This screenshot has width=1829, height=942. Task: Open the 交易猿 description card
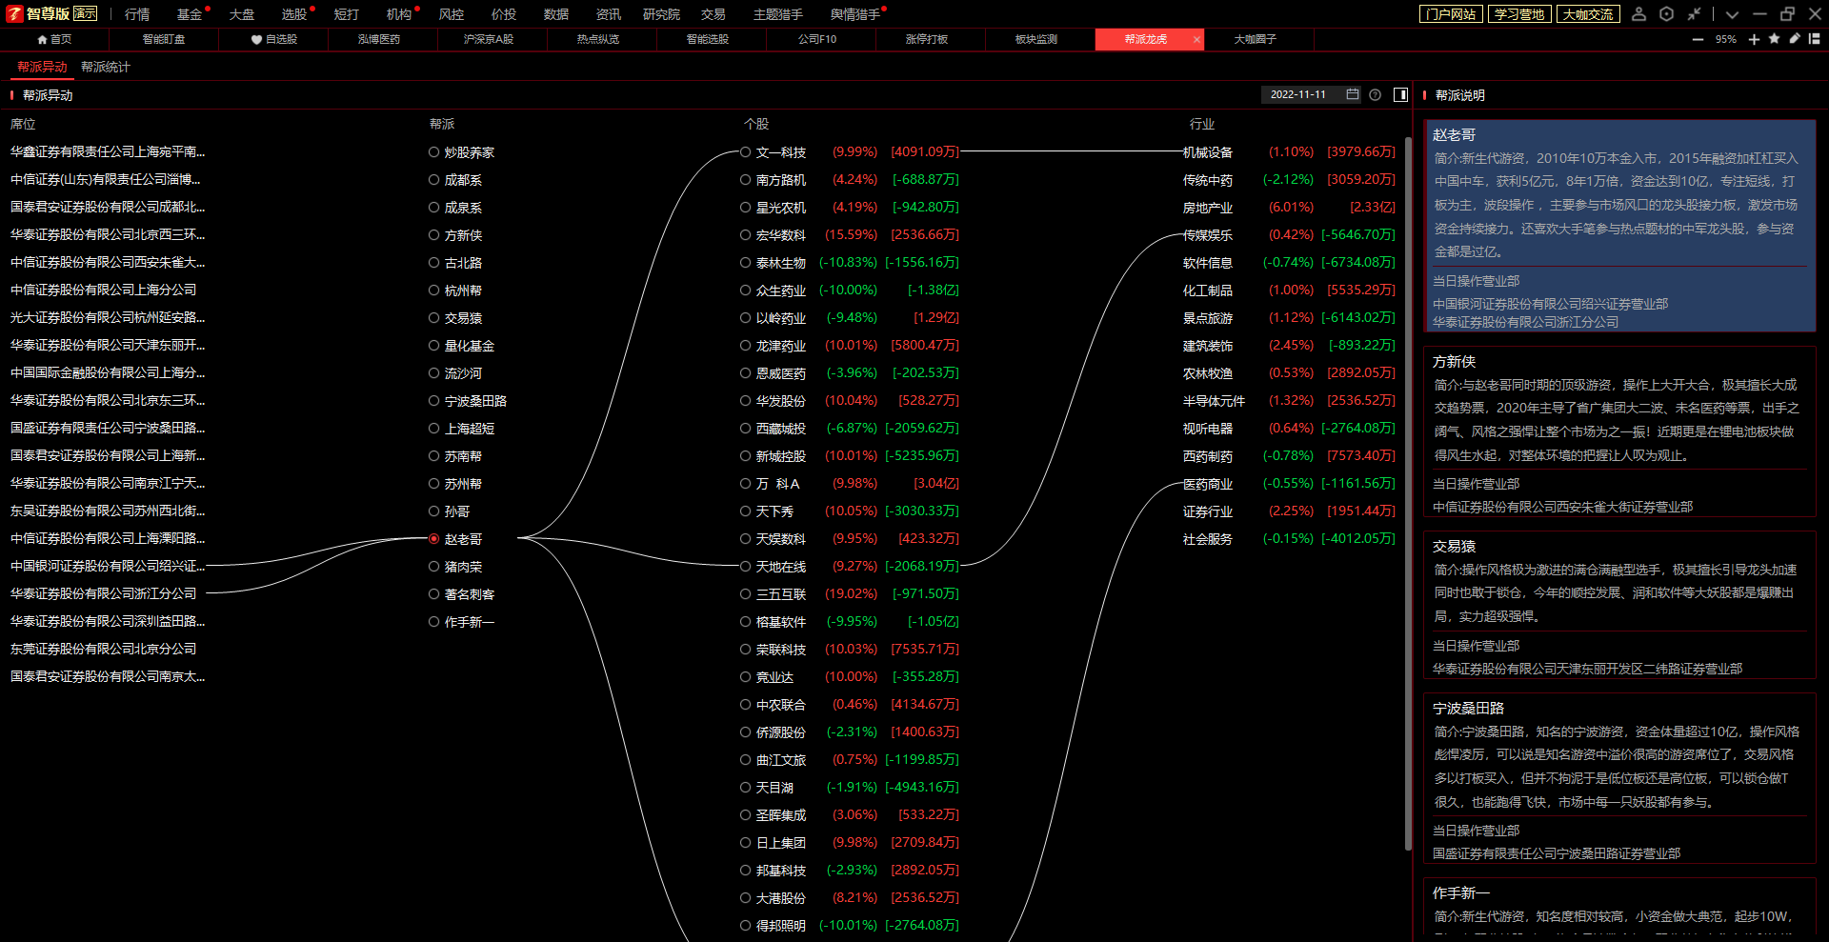[1619, 606]
